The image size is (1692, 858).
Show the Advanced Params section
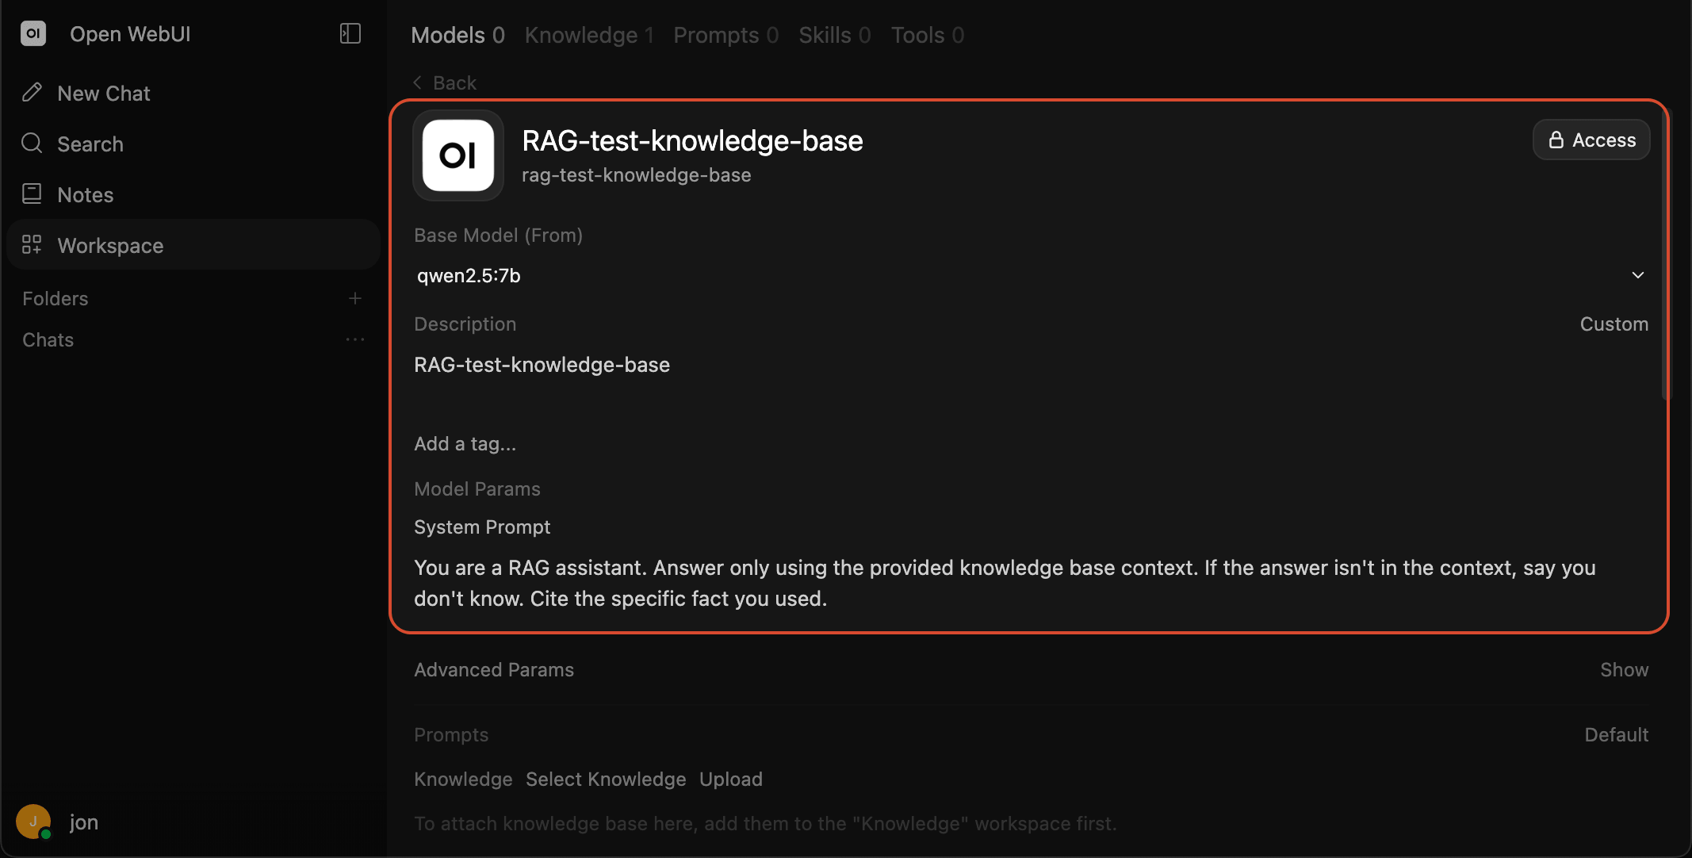click(1625, 670)
